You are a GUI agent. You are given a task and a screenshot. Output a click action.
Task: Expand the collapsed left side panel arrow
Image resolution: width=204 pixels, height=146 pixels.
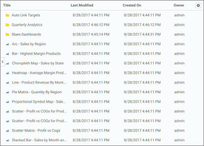[x=3, y=62]
